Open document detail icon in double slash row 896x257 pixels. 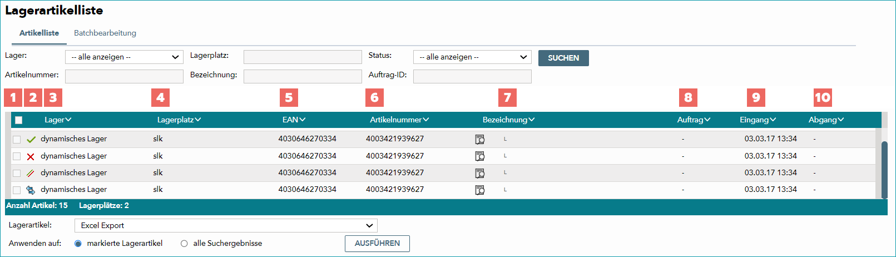pos(479,173)
